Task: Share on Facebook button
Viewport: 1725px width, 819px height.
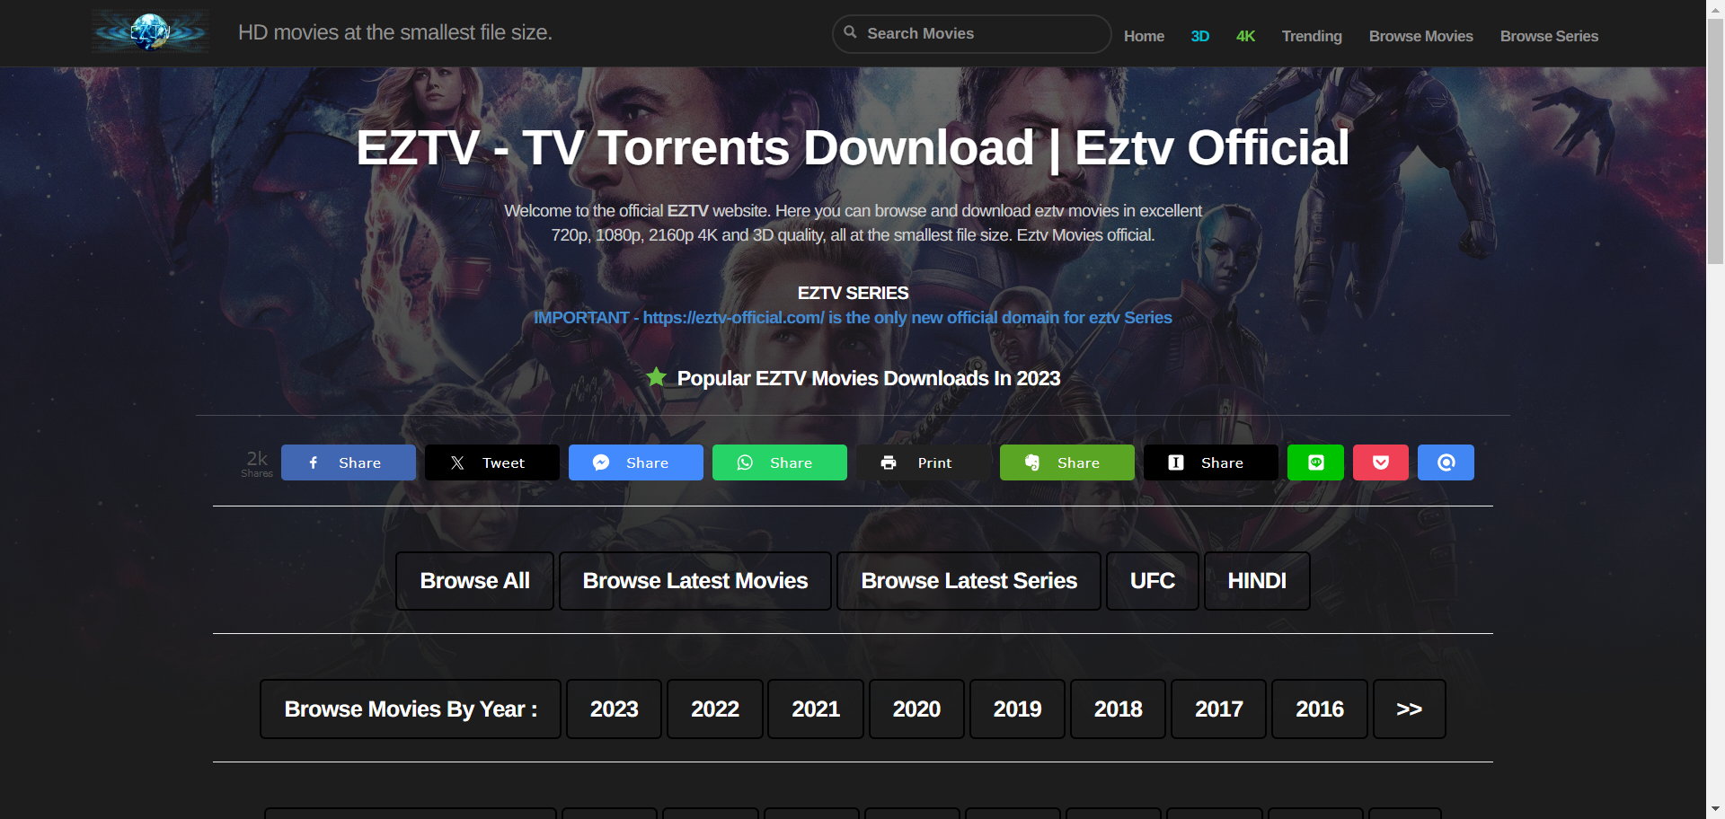Action: 349,462
